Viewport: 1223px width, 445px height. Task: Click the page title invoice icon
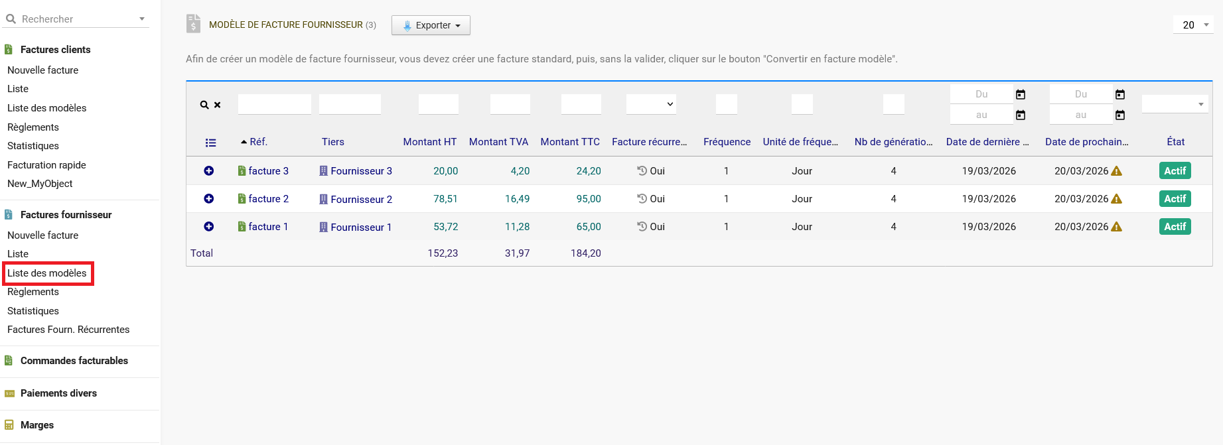193,24
